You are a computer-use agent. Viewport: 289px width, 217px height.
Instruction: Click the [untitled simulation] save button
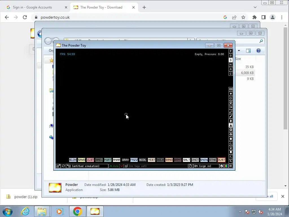point(87,166)
